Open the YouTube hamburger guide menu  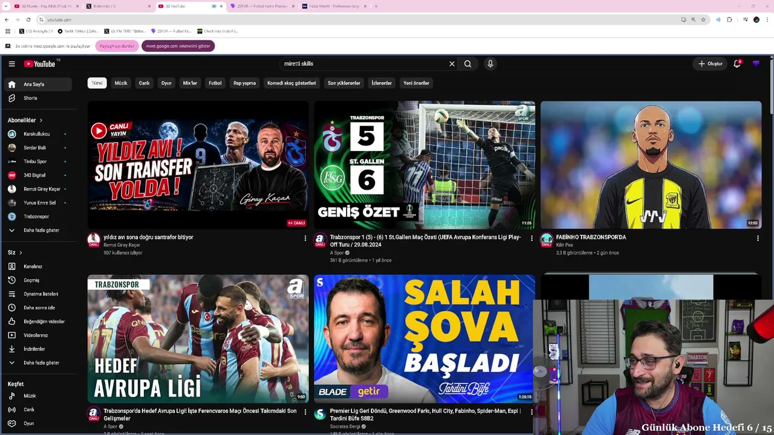tap(11, 63)
